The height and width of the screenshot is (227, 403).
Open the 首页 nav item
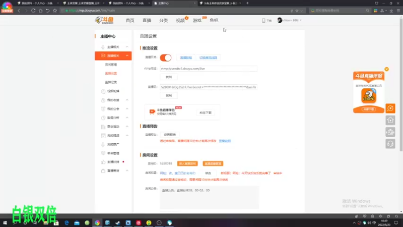(x=130, y=20)
